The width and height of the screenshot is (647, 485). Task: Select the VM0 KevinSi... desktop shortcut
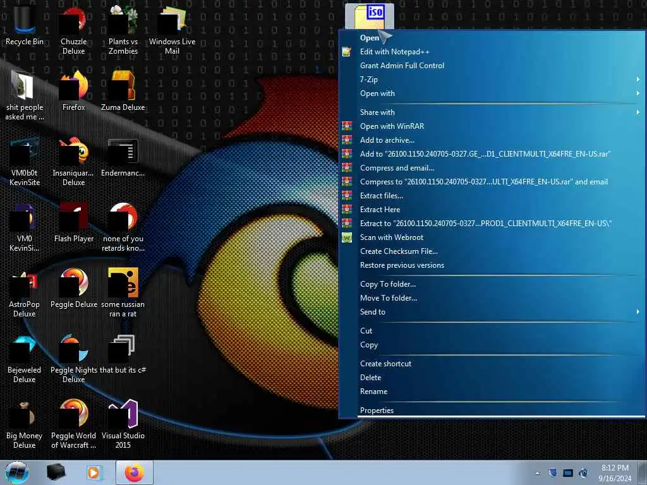[x=25, y=227]
